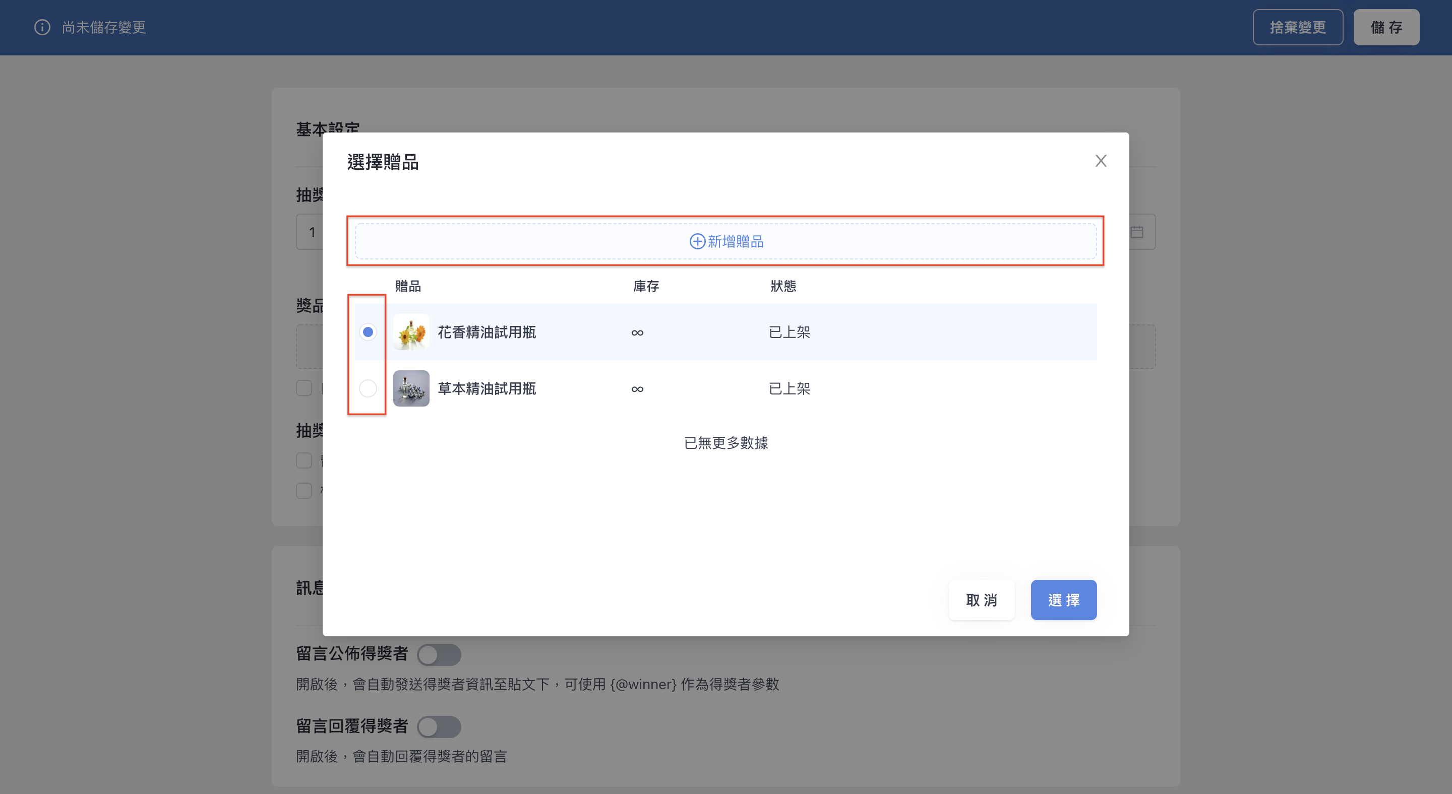Click the 新增贈品 dashed area
This screenshot has width=1452, height=794.
[x=725, y=242]
